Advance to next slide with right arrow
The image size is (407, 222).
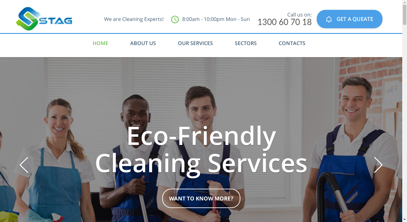click(378, 165)
